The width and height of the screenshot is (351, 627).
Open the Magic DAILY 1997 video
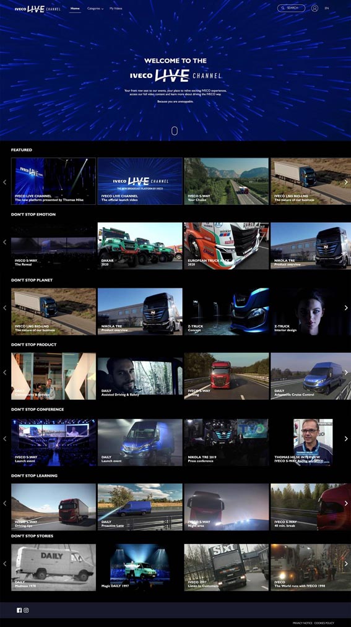pyautogui.click(x=140, y=568)
